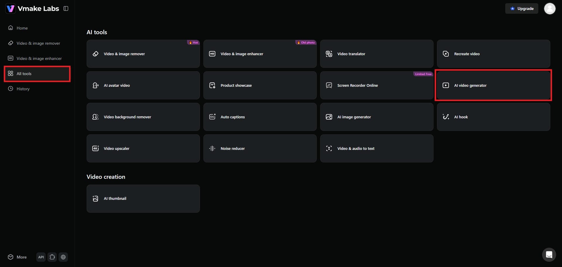Click the AI avatar video card label

[x=117, y=85]
